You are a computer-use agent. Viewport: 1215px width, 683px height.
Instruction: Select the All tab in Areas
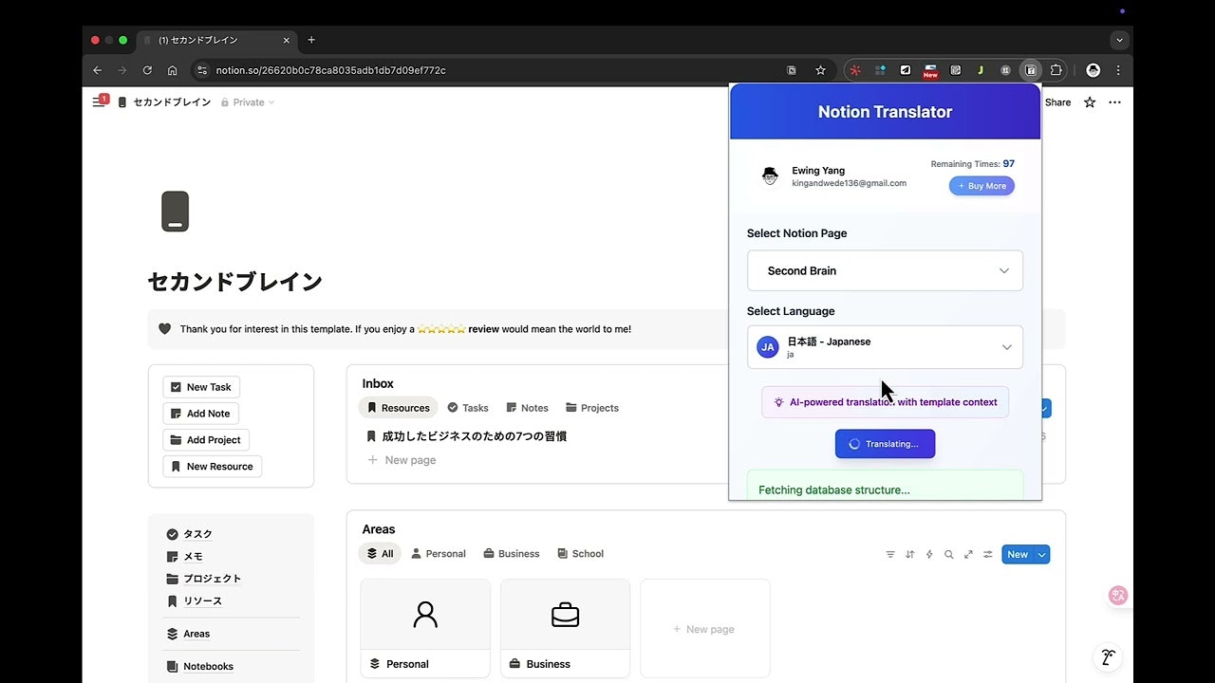(x=380, y=554)
